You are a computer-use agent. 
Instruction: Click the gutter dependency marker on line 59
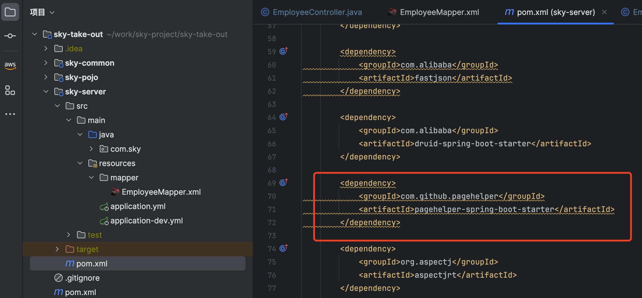pos(284,51)
